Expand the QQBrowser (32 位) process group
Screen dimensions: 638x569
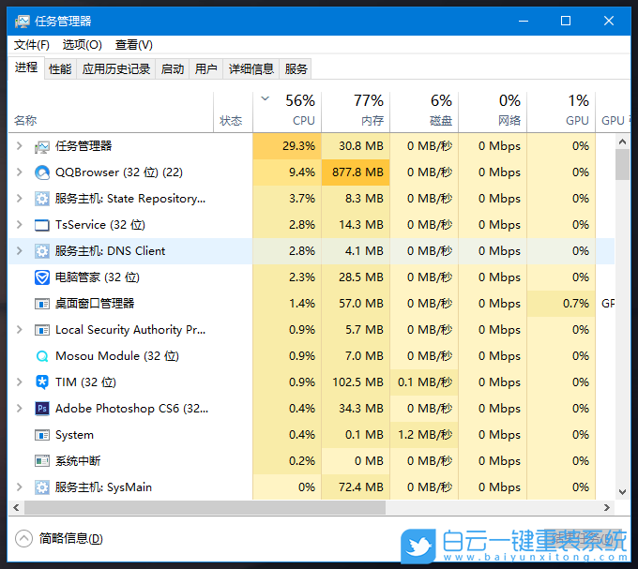(19, 172)
